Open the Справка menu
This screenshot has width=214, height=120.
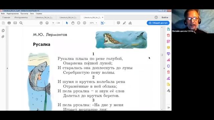pos(39,14)
